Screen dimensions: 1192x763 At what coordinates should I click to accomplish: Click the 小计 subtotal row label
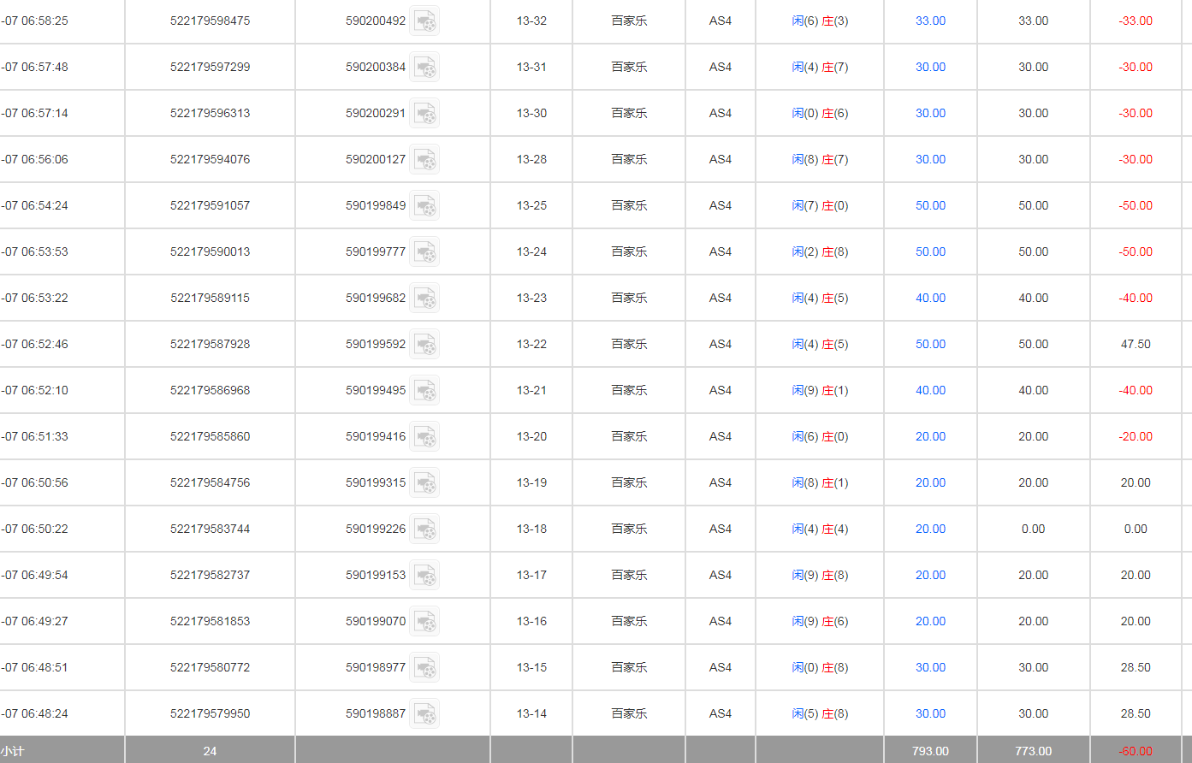[x=13, y=751]
